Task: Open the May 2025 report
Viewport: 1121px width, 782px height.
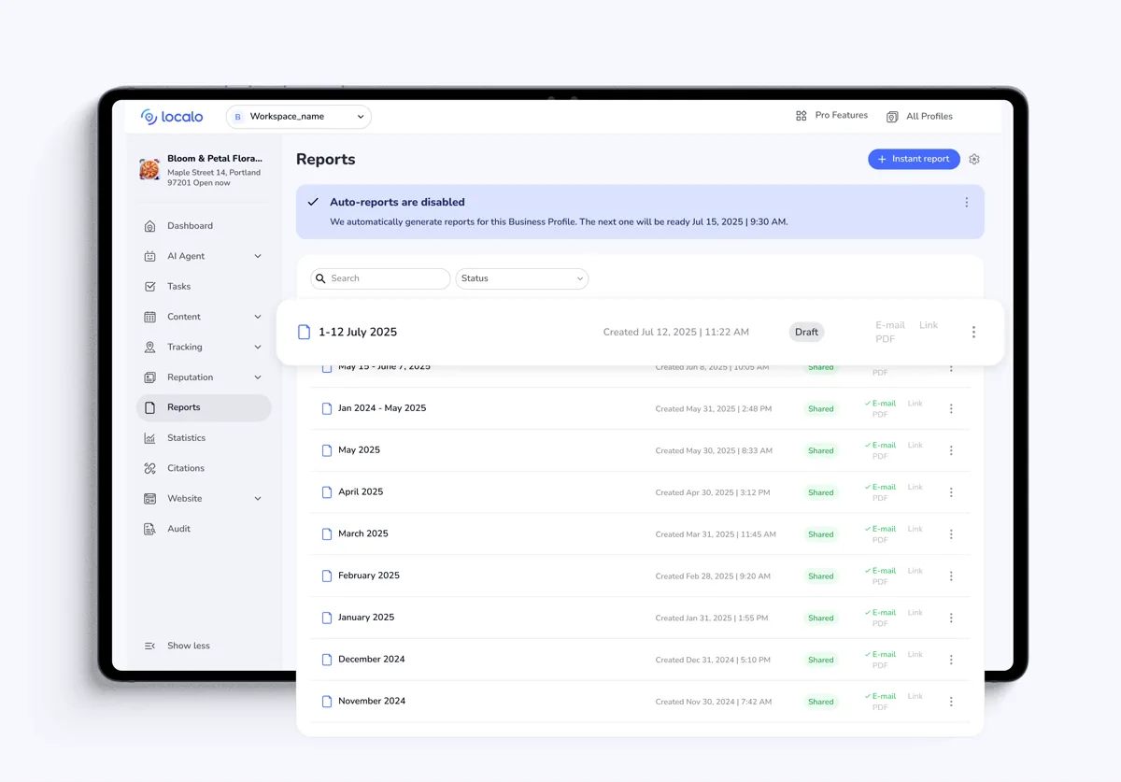Action: click(359, 450)
